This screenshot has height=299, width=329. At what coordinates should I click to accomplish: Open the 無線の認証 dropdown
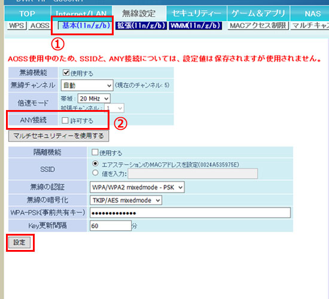click(137, 187)
